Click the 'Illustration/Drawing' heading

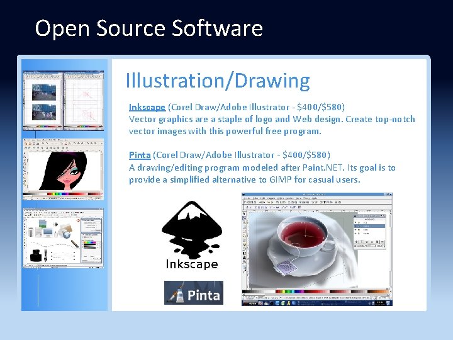pos(218,81)
